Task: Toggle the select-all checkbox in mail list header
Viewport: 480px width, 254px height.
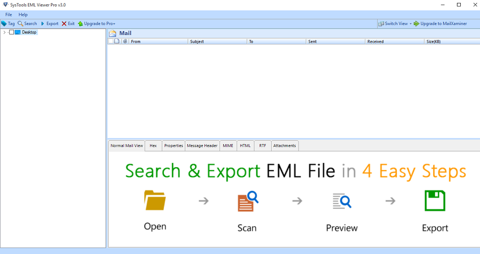Action: [x=111, y=41]
